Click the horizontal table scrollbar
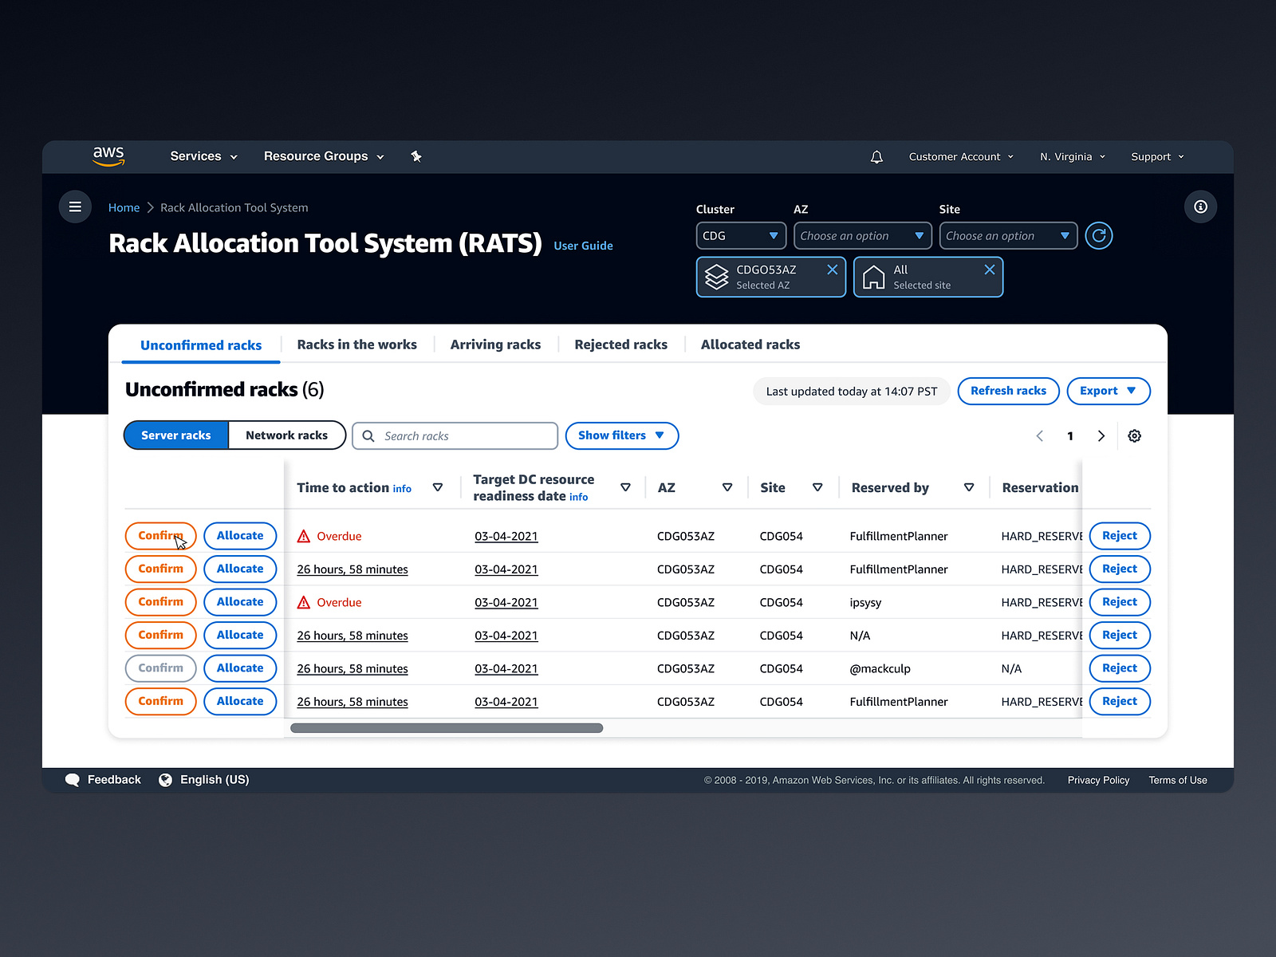The width and height of the screenshot is (1276, 957). click(447, 727)
